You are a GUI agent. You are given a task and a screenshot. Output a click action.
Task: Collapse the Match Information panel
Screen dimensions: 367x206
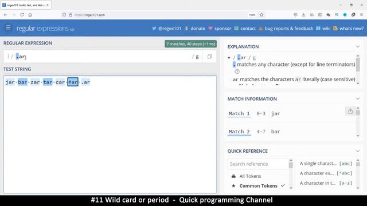[358, 99]
